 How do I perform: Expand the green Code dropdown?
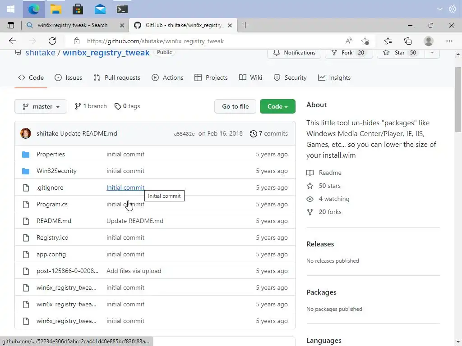coord(277,106)
